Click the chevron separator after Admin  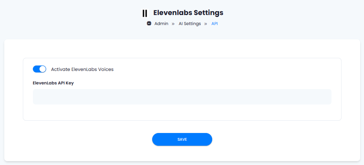173,24
